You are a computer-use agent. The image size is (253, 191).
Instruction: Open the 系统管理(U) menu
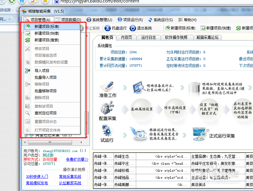(99, 20)
